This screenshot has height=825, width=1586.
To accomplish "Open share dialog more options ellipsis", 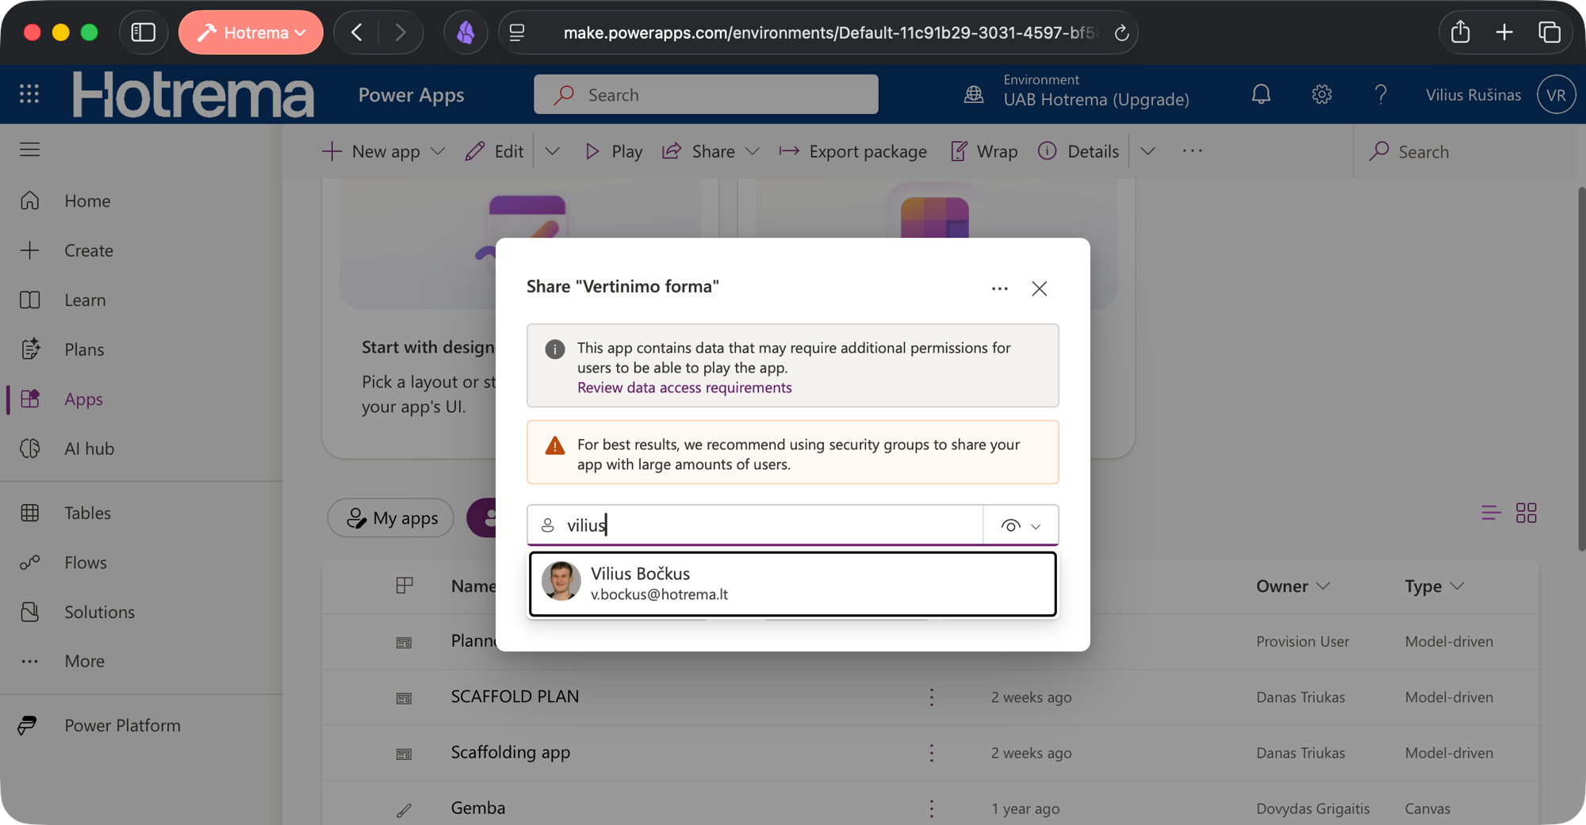I will pos(999,288).
